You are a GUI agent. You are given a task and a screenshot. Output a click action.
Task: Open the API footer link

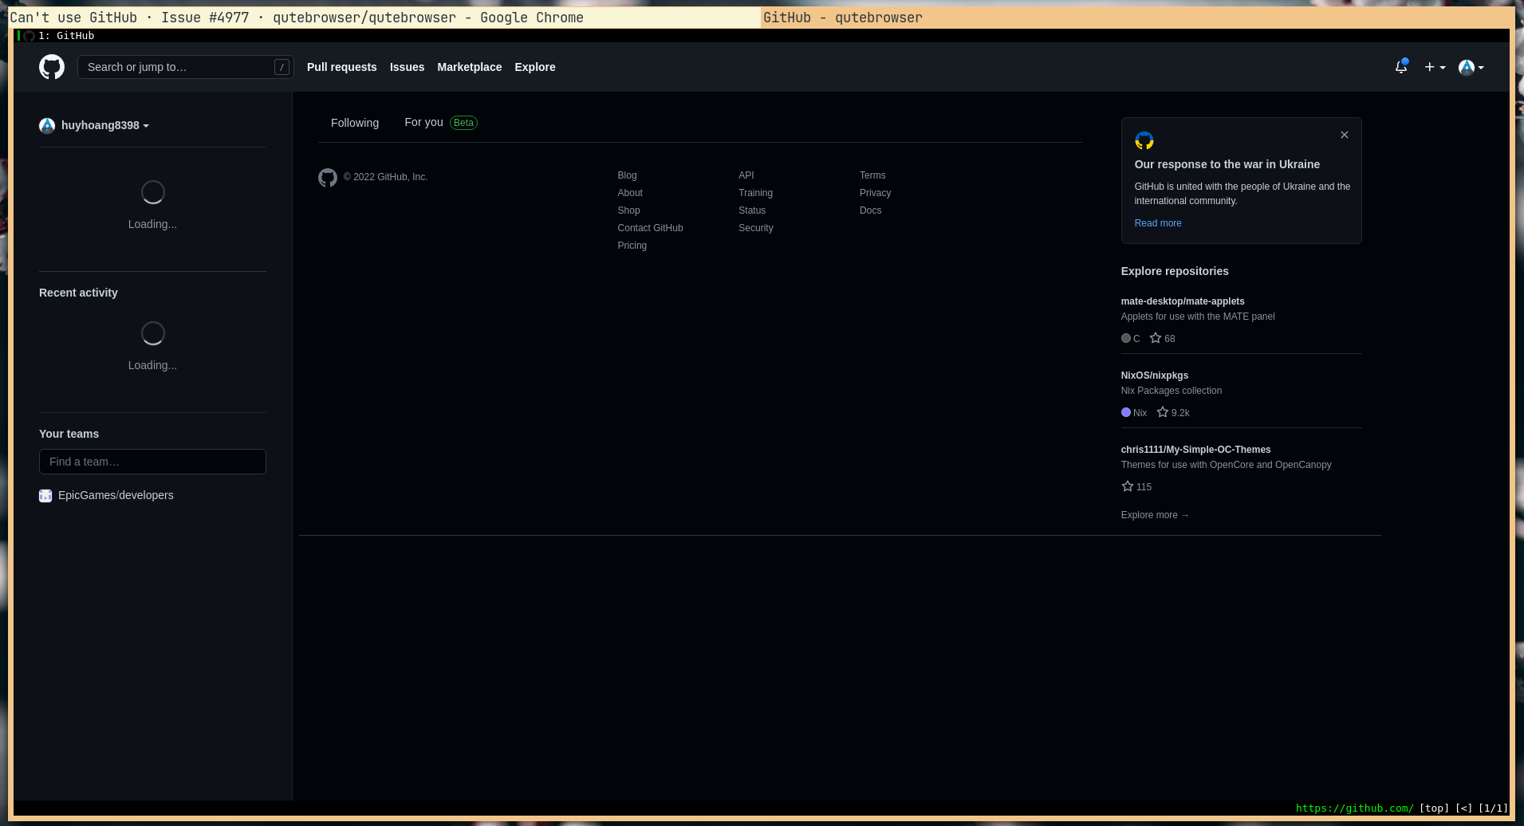point(746,175)
